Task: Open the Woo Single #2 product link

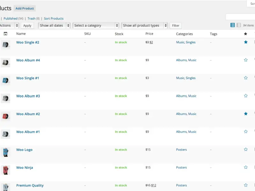Action: (x=28, y=42)
